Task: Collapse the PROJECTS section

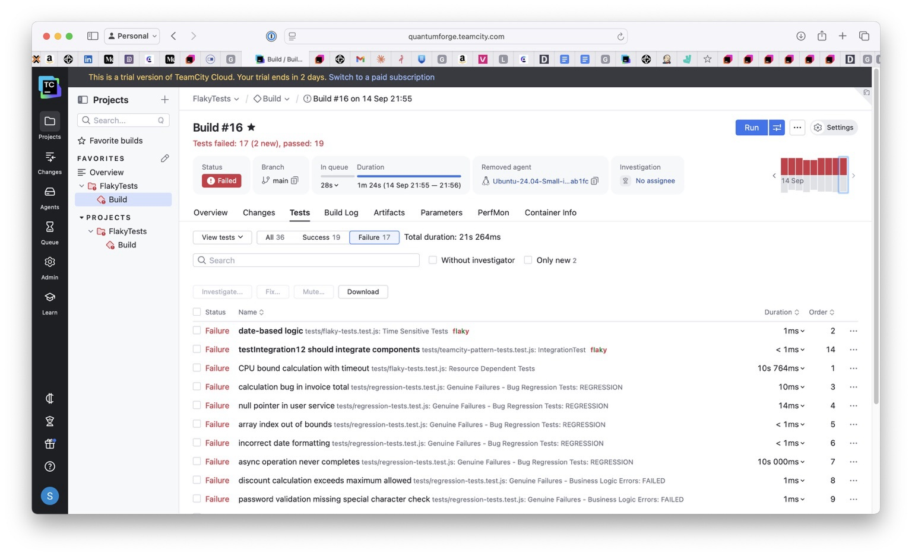Action: (81, 218)
